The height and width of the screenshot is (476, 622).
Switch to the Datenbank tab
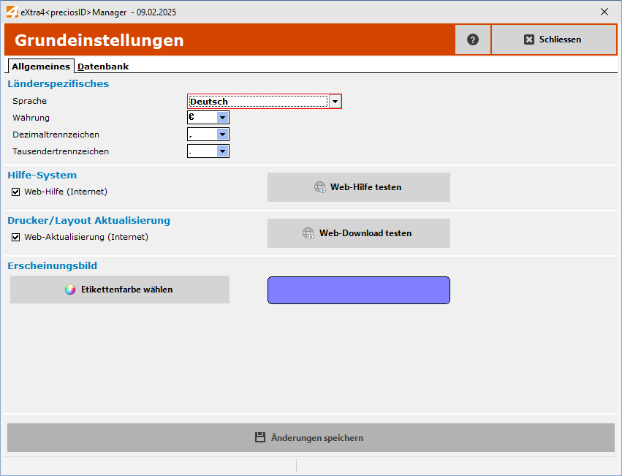[102, 66]
